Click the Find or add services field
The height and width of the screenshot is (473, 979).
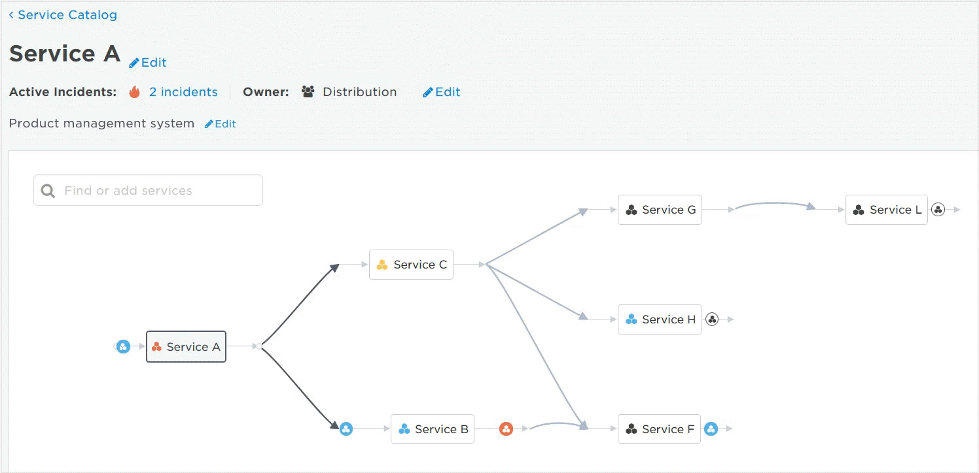click(x=148, y=190)
